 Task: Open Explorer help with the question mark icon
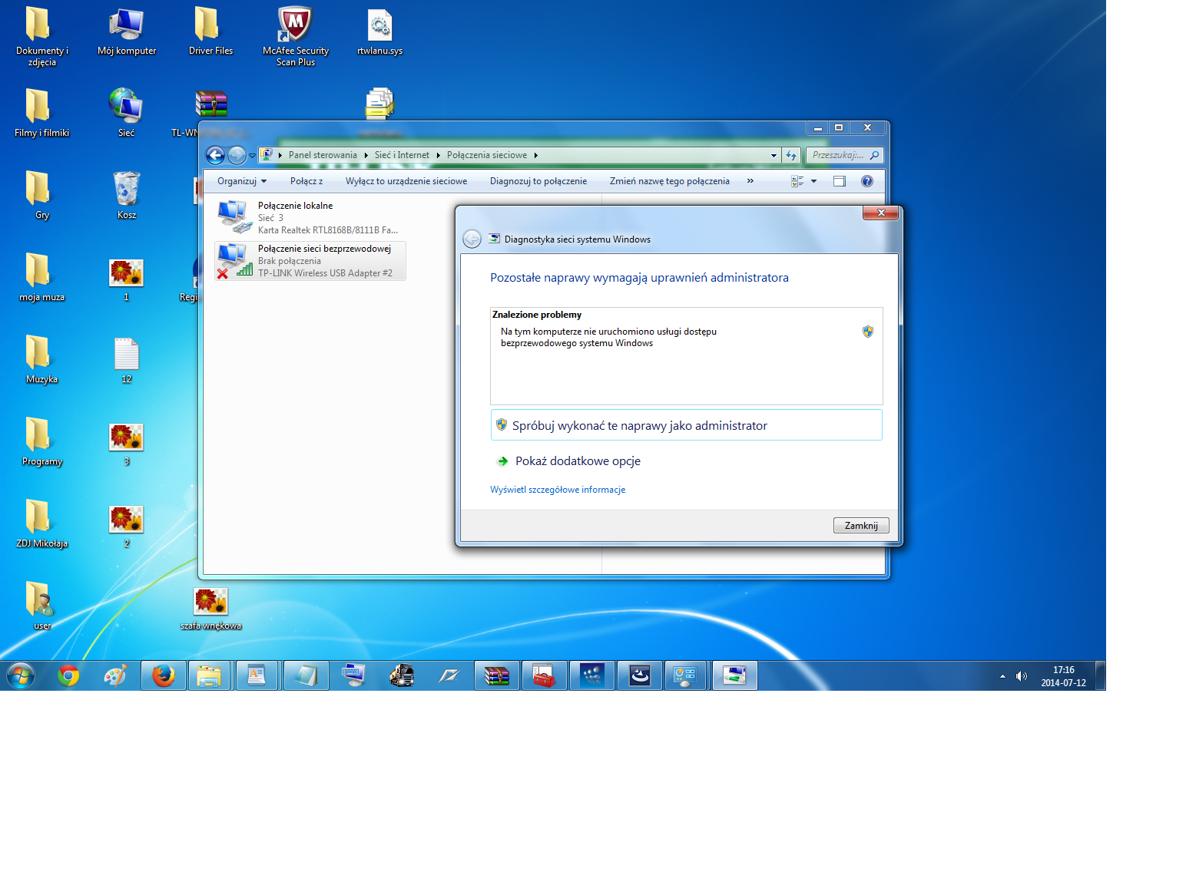(x=867, y=181)
